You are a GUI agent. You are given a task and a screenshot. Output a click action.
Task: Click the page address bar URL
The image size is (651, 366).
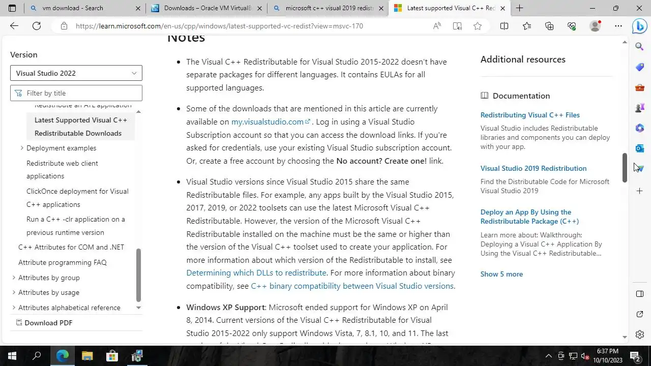[219, 26]
